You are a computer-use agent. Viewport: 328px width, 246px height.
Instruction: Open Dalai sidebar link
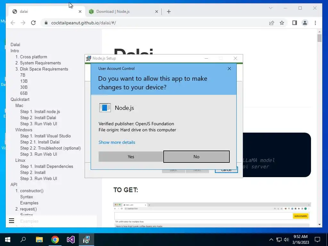pos(15,45)
